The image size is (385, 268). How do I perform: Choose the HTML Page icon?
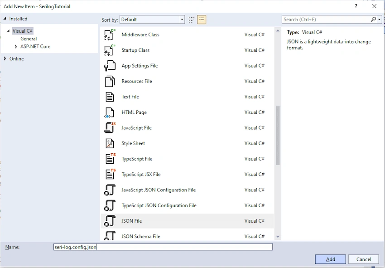pos(109,112)
